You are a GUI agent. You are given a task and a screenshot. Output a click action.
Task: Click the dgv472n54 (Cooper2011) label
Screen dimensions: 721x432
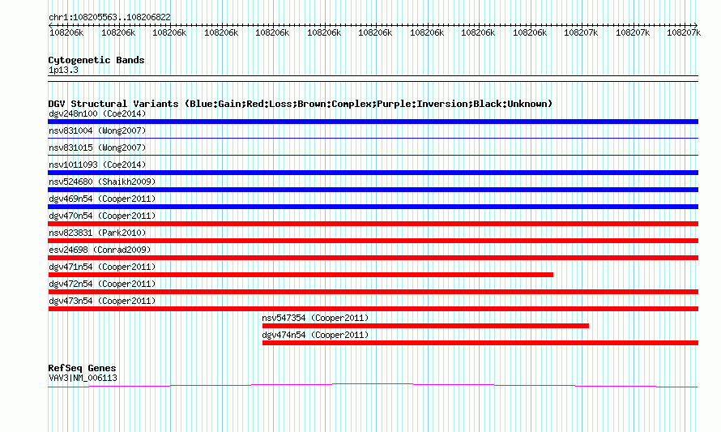point(102,284)
